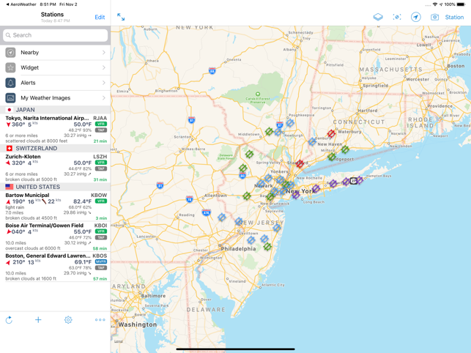Select green station marker east of Allentown
The height and width of the screenshot is (353, 471).
point(247,196)
